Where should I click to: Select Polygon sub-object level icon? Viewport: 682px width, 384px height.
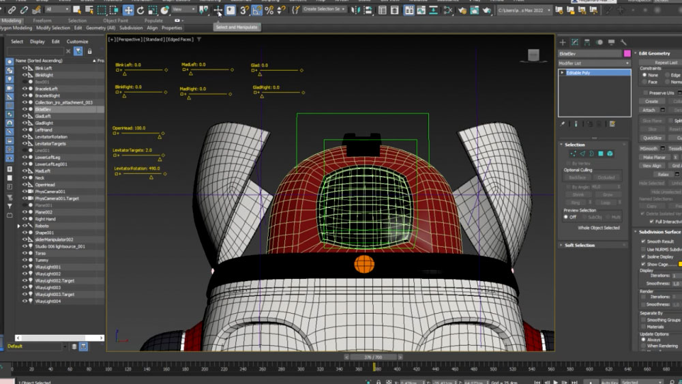[601, 153]
